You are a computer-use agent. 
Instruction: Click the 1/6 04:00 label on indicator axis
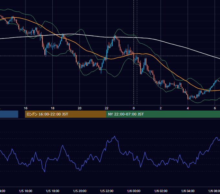[x=188, y=191]
